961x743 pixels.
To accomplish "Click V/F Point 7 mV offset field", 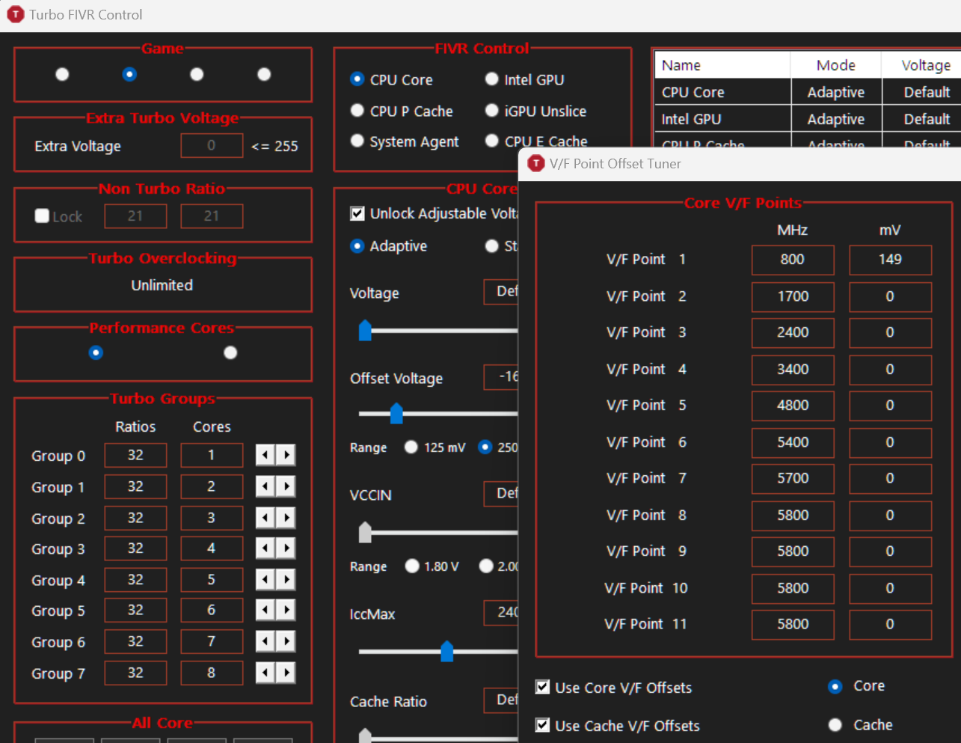I will coord(890,478).
